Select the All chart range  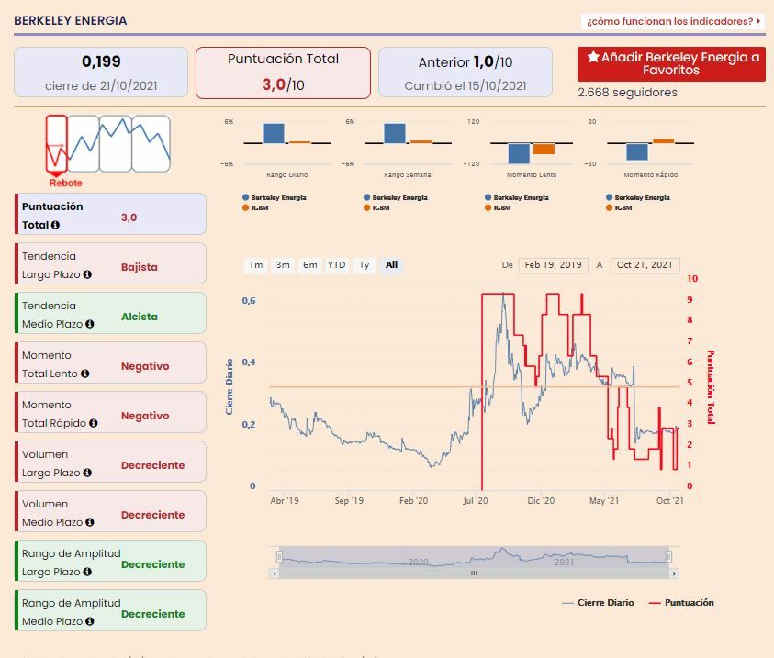(x=391, y=265)
